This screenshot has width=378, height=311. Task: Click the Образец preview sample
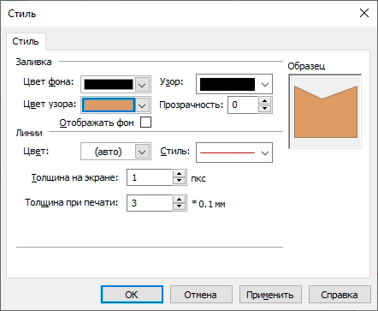coord(325,111)
